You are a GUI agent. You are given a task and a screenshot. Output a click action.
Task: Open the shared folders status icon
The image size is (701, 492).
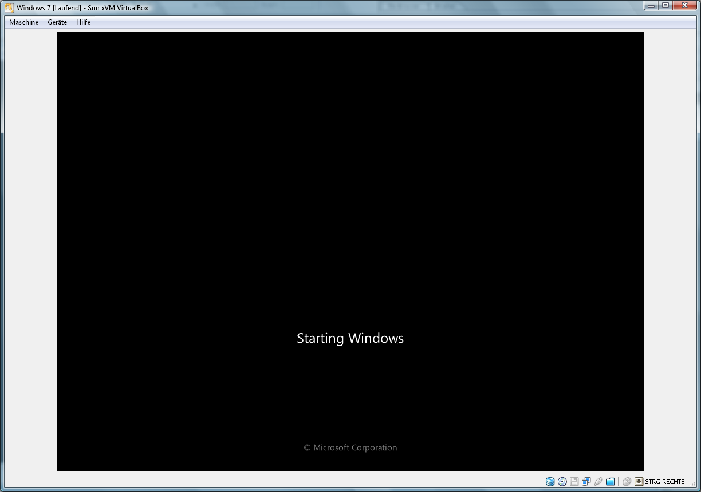pos(611,482)
